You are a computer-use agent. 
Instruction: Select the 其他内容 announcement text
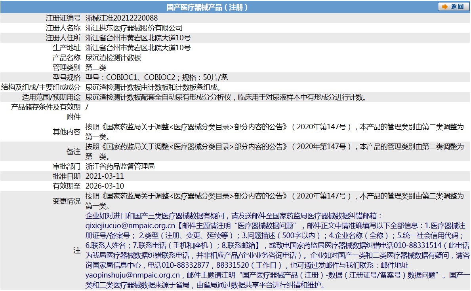(x=275, y=132)
